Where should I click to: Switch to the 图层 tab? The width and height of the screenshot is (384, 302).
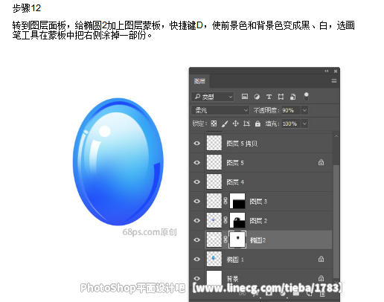(x=199, y=81)
